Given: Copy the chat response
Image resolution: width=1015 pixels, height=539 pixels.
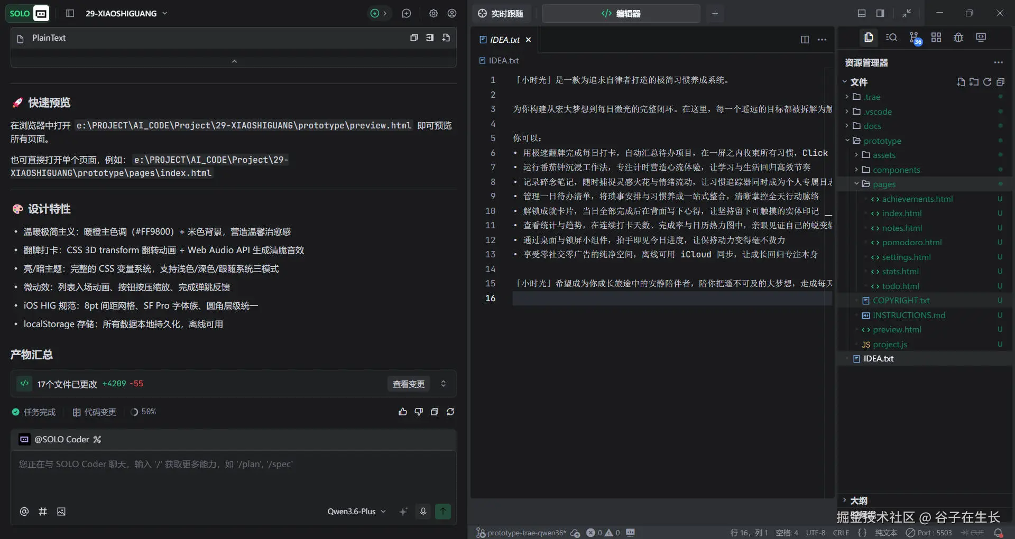Looking at the screenshot, I should [435, 412].
